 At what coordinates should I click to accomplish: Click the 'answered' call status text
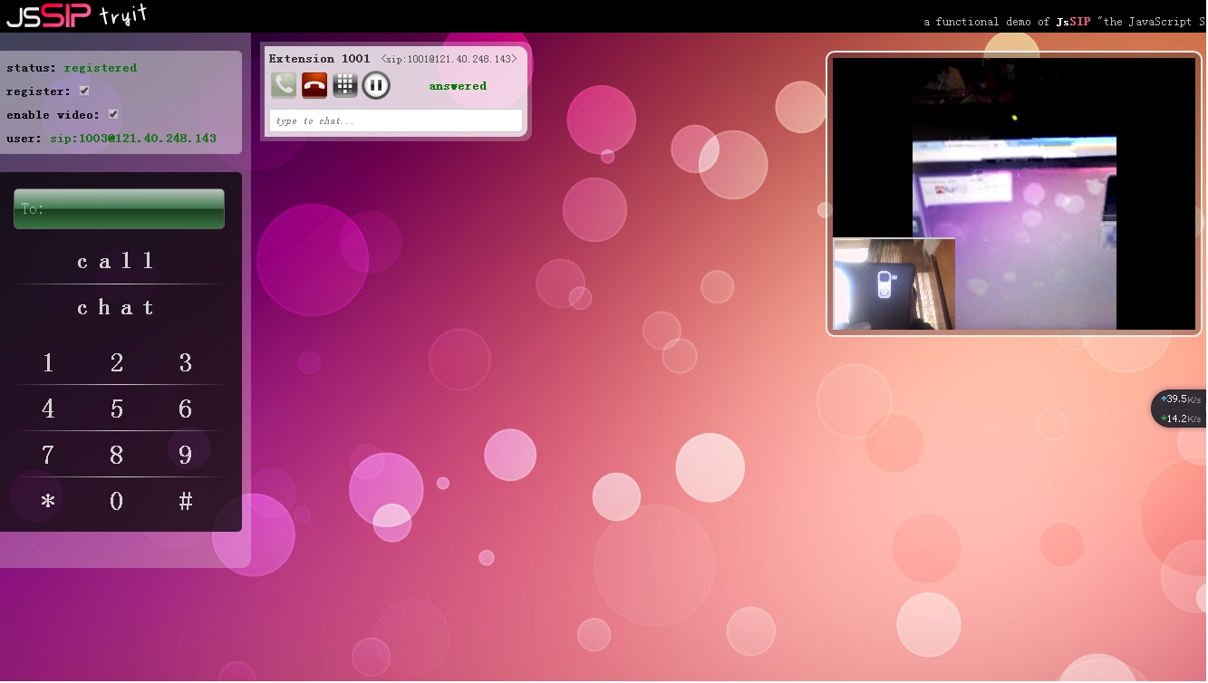(458, 85)
